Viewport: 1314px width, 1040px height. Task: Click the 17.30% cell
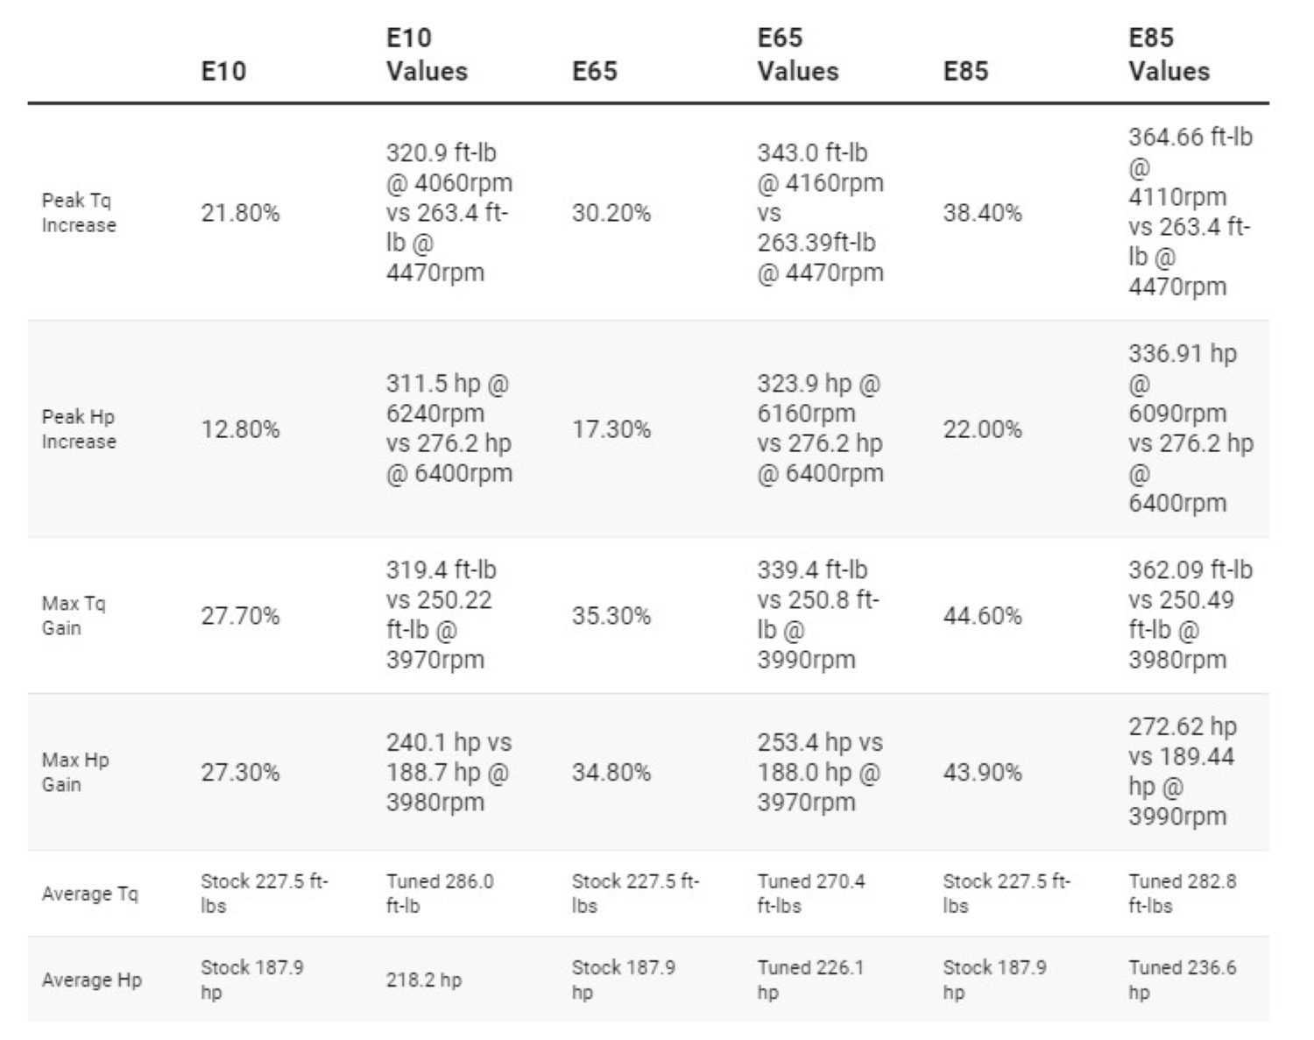pyautogui.click(x=611, y=429)
